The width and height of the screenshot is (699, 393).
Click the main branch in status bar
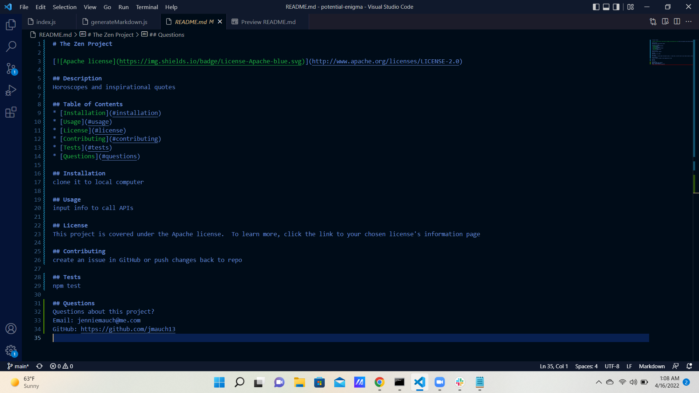(18, 366)
